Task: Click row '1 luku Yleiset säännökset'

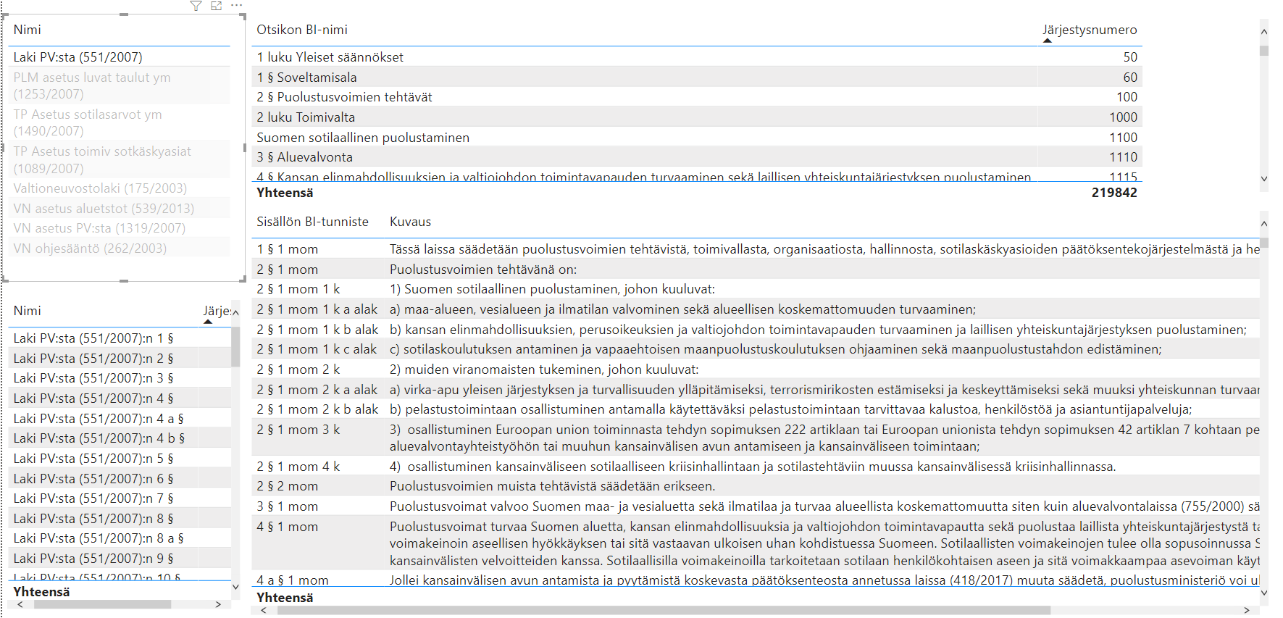Action: [x=697, y=57]
